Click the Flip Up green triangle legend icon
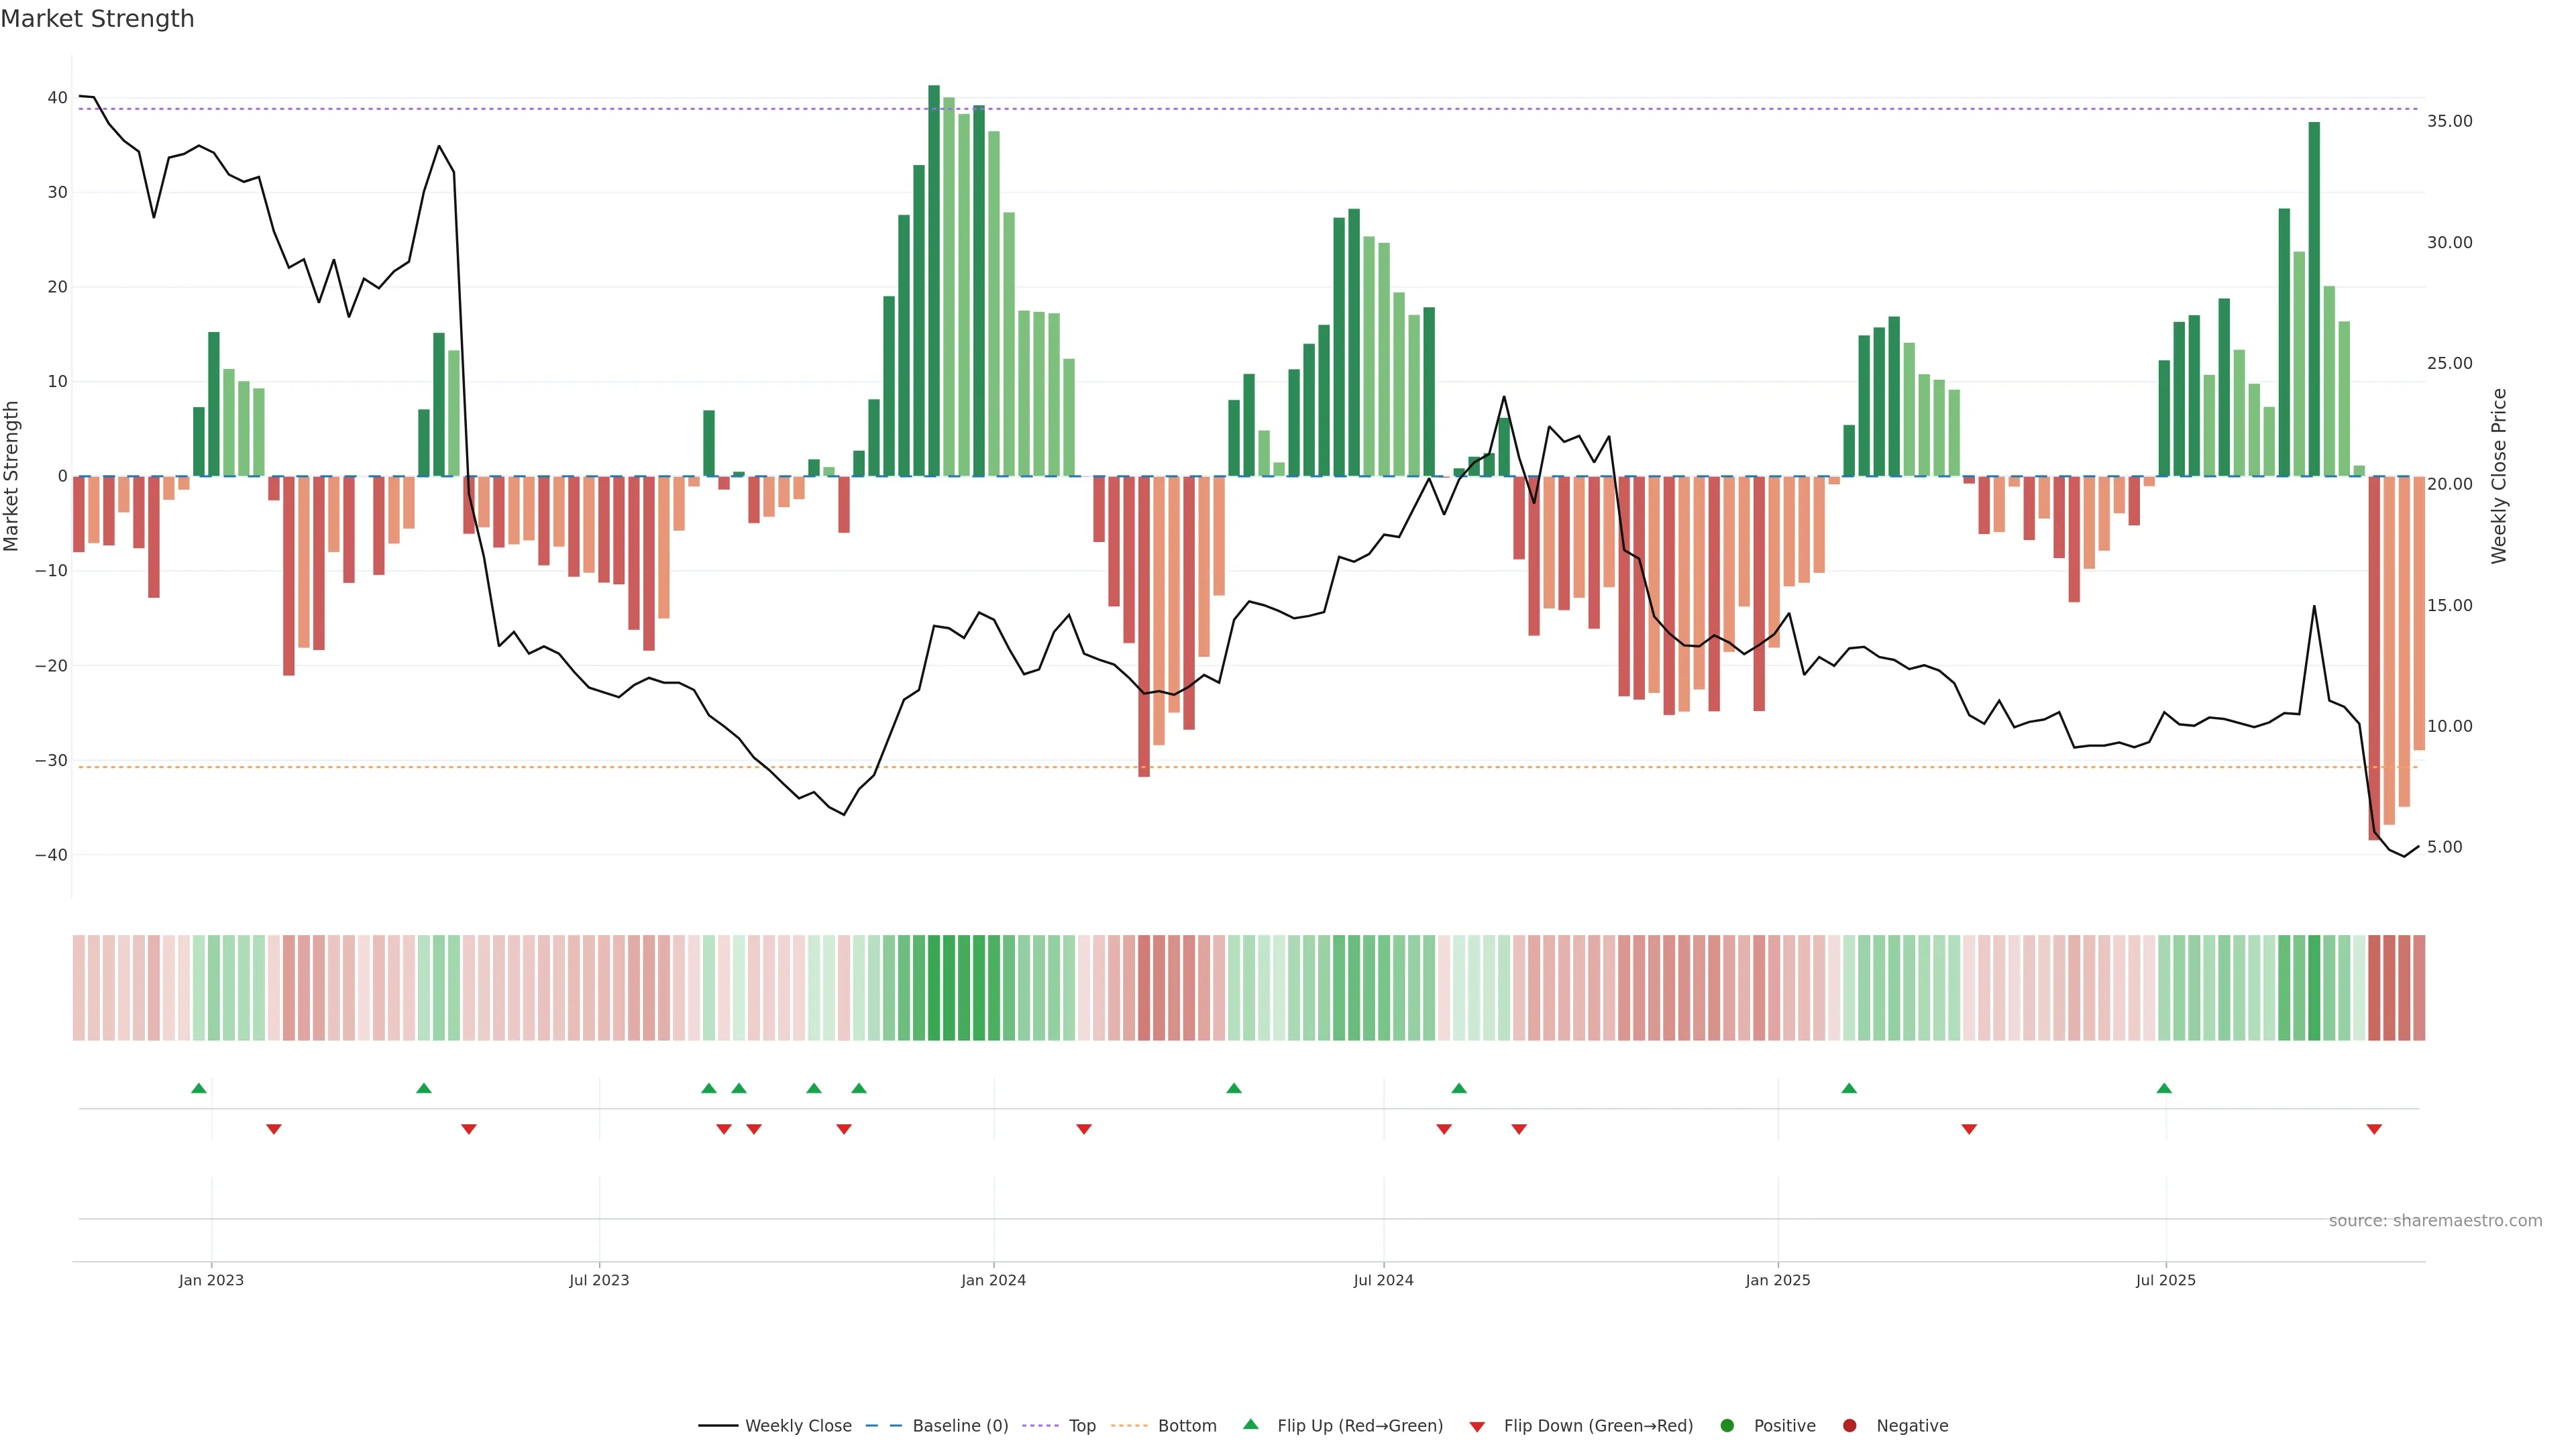Screen dimensions: 2576x1449 1250,1425
